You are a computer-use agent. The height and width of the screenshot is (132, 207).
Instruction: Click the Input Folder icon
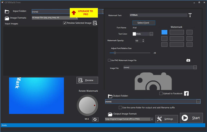7,12
